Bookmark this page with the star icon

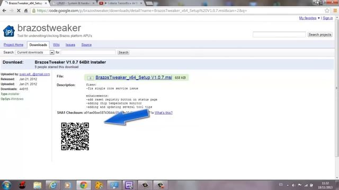tap(327, 11)
